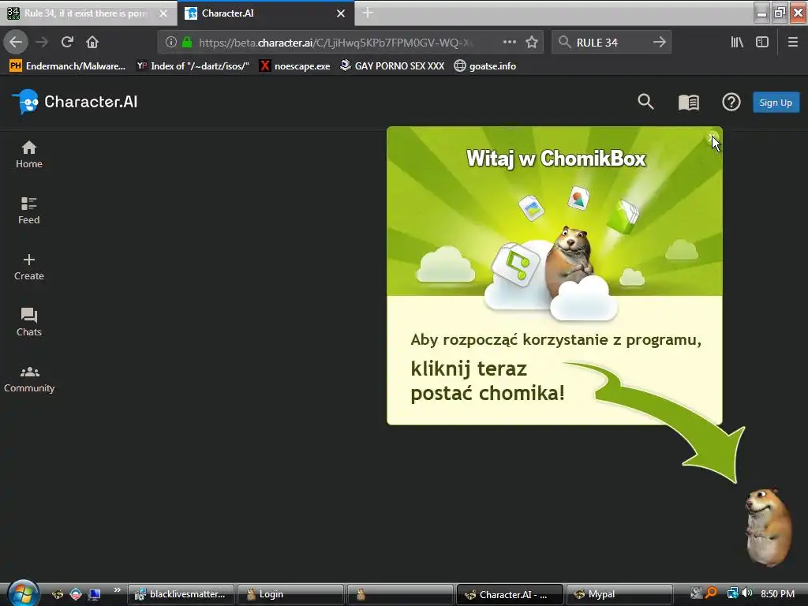Open Feed in the sidebar
808x606 pixels.
coord(29,211)
